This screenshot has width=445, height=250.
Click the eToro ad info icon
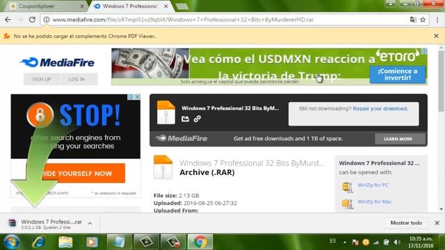425,51
